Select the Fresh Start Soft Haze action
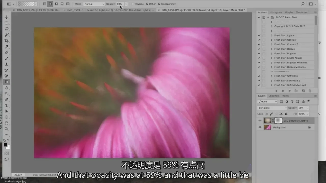The image size is (326, 183). coord(286,76)
